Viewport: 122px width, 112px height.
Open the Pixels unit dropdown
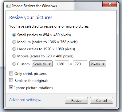[98, 64]
